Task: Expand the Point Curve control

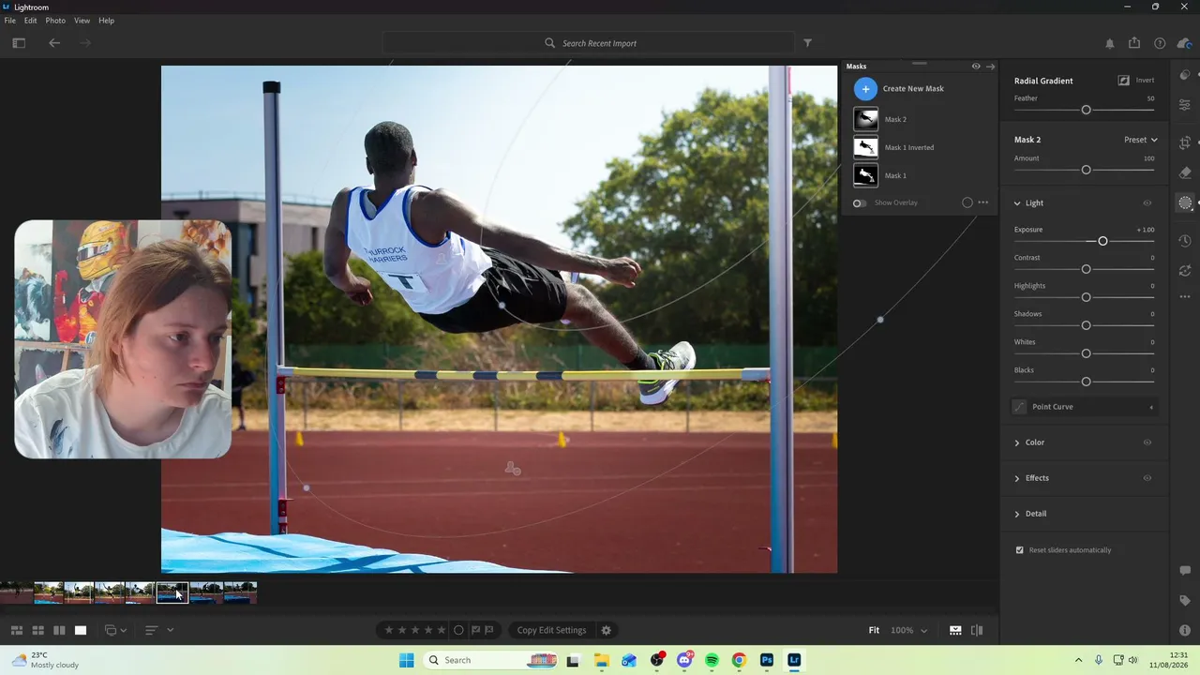Action: point(1151,407)
